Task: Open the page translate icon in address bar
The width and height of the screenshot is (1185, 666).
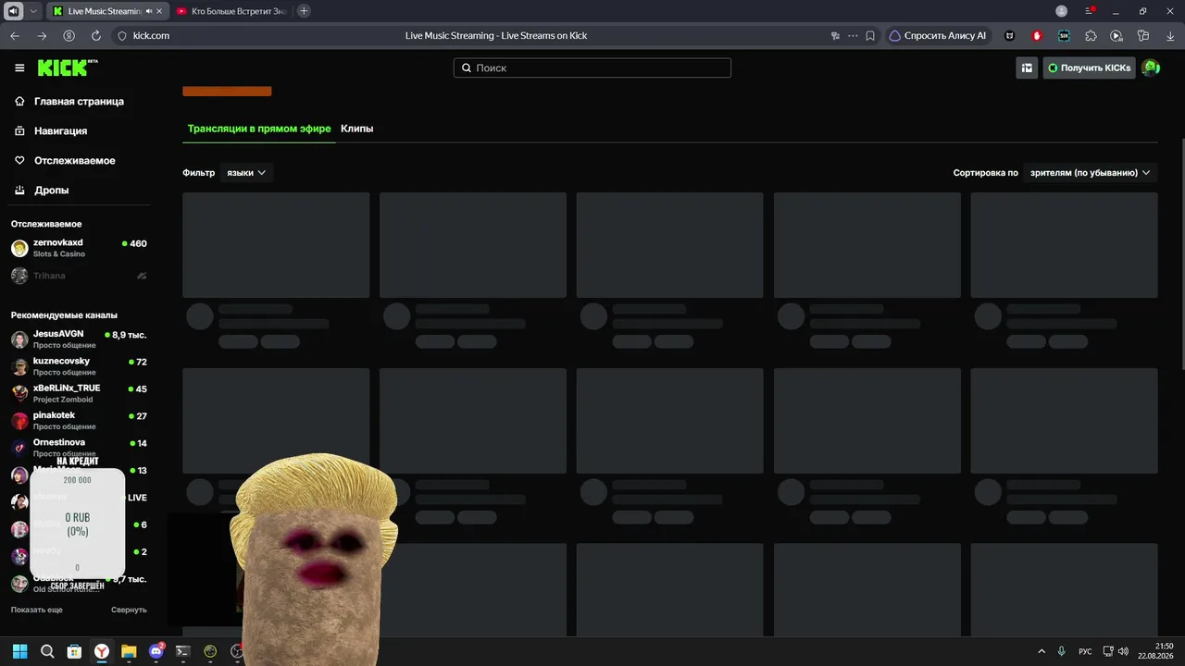Action: click(835, 35)
